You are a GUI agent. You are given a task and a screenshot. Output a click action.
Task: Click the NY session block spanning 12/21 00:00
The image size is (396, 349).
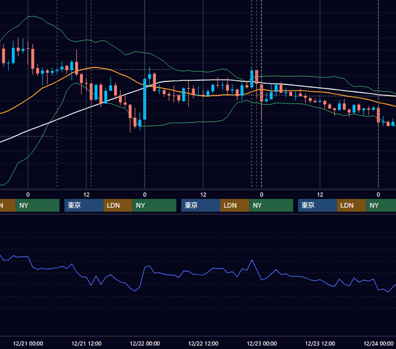(37, 205)
